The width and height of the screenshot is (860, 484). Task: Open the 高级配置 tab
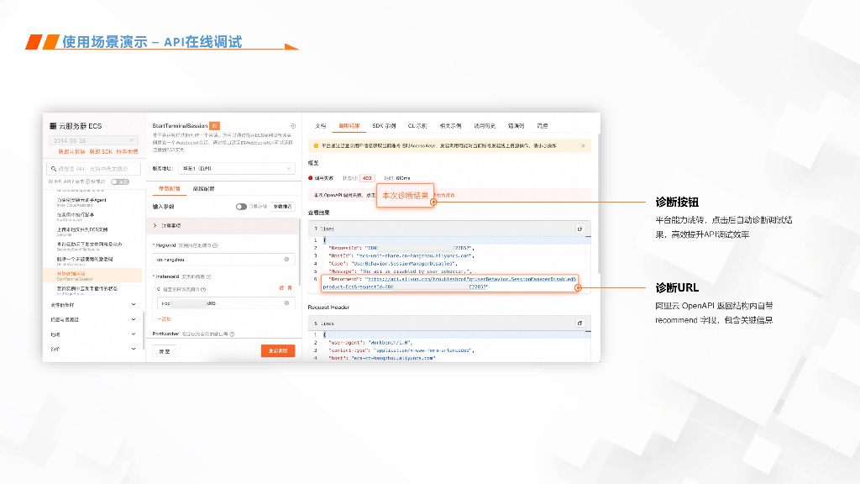click(204, 189)
